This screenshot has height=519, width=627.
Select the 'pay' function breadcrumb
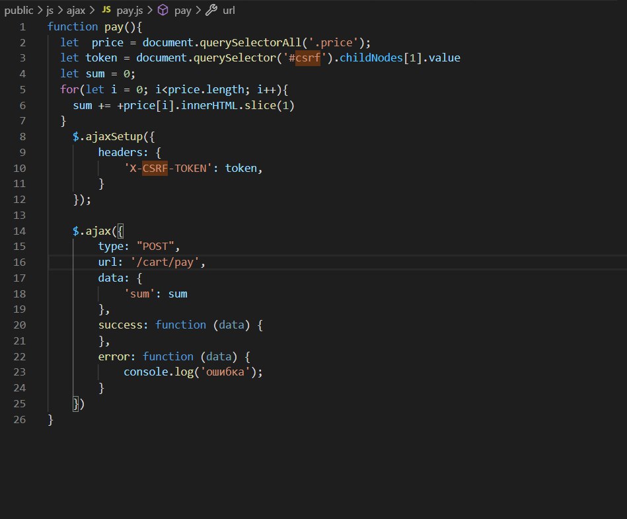click(183, 11)
